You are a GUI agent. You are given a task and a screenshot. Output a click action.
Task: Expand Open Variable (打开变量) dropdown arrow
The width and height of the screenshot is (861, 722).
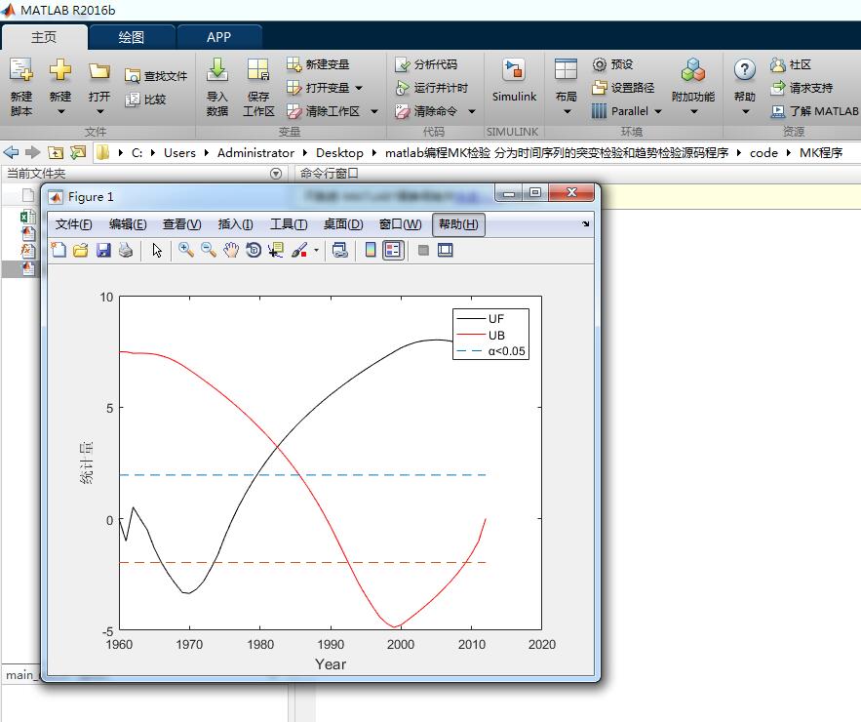(x=359, y=88)
